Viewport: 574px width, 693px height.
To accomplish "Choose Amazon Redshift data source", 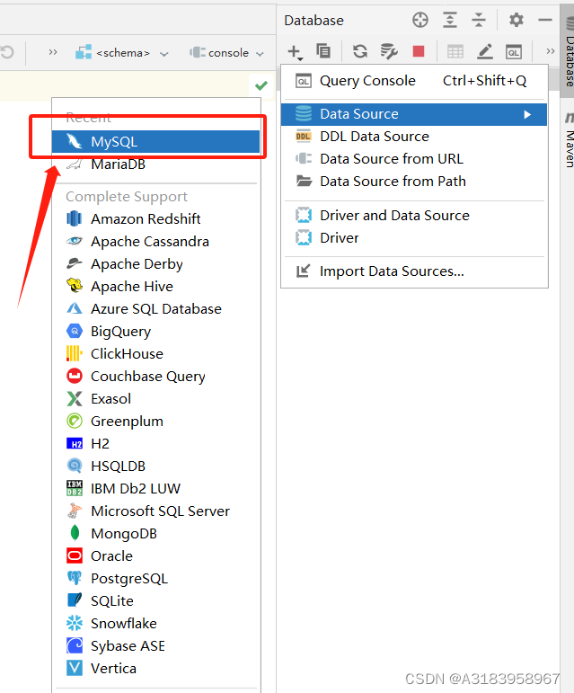I will pos(155,218).
